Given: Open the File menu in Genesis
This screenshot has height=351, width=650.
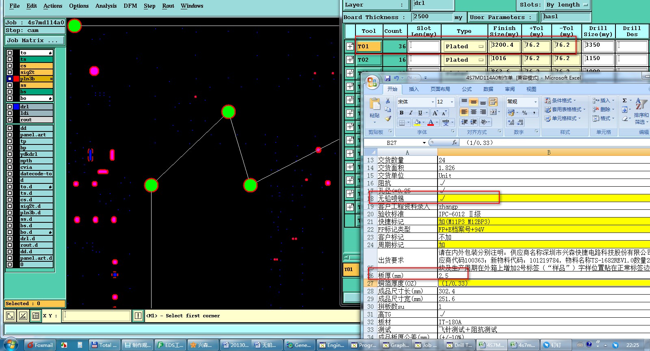Looking at the screenshot, I should pos(14,6).
